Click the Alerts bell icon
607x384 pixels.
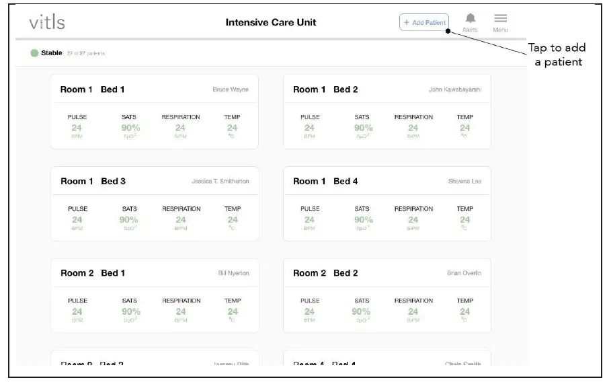coord(471,19)
